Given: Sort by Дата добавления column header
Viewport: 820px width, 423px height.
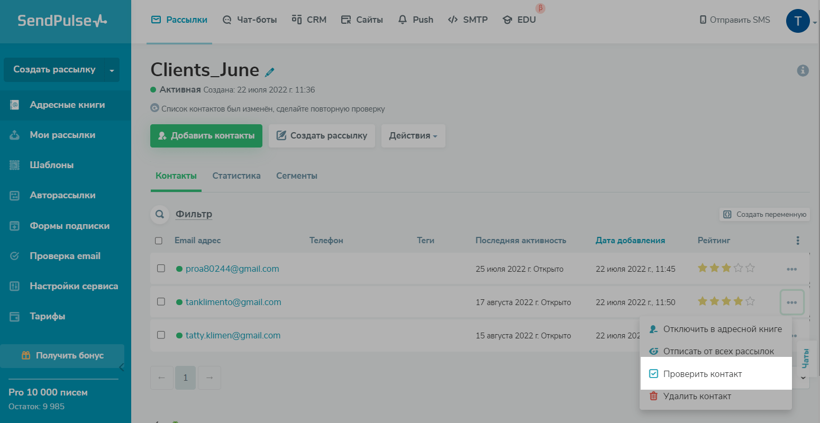Looking at the screenshot, I should [630, 241].
